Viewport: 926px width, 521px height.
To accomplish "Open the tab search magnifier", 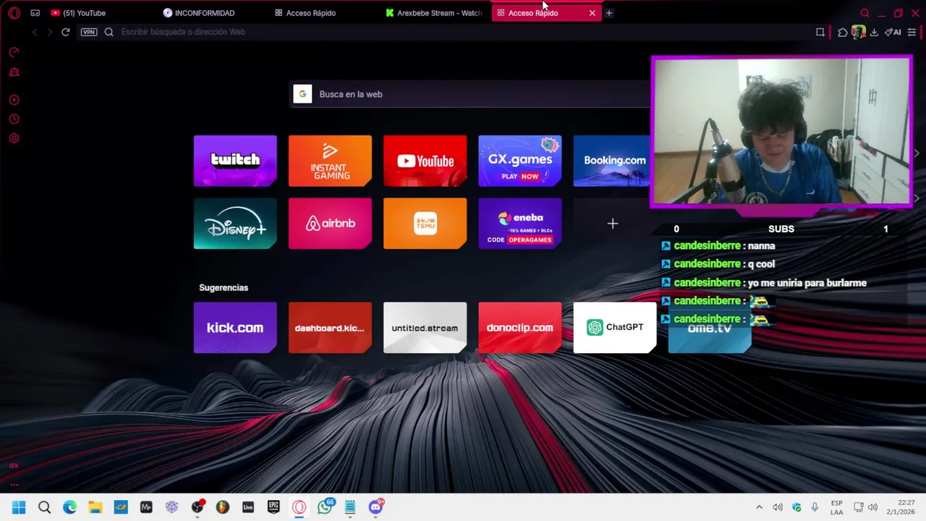I will tap(865, 13).
